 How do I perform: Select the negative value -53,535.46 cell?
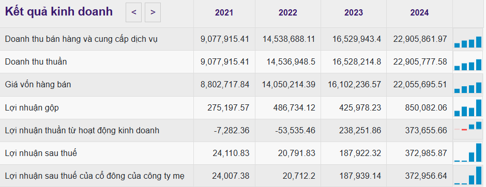295,130
